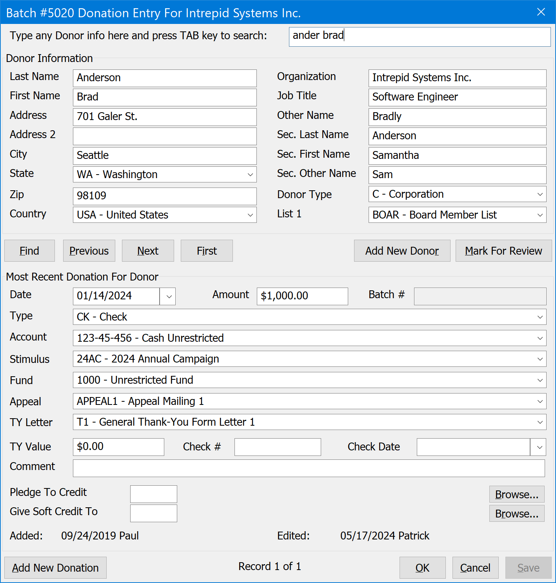Open the Country dropdown showing USA - United States
The image size is (556, 583).
pyautogui.click(x=165, y=215)
